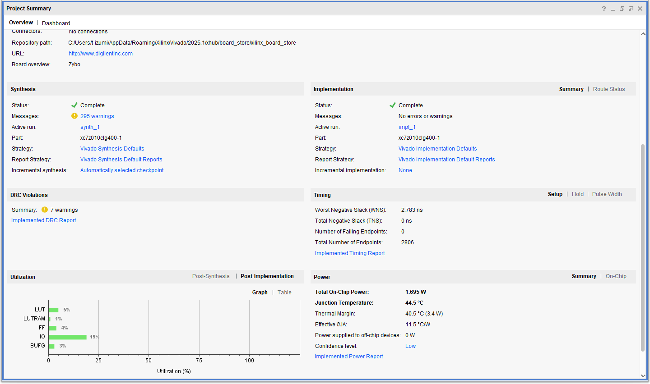The width and height of the screenshot is (650, 384).
Task: Click the Implementation Complete green checkmark
Action: click(392, 105)
